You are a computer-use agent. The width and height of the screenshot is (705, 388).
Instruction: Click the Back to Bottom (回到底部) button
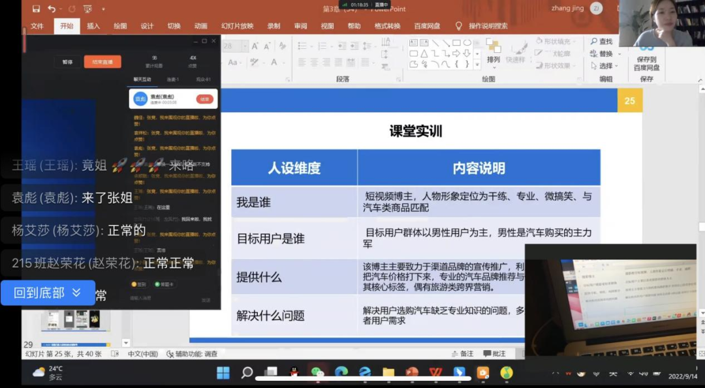48,293
